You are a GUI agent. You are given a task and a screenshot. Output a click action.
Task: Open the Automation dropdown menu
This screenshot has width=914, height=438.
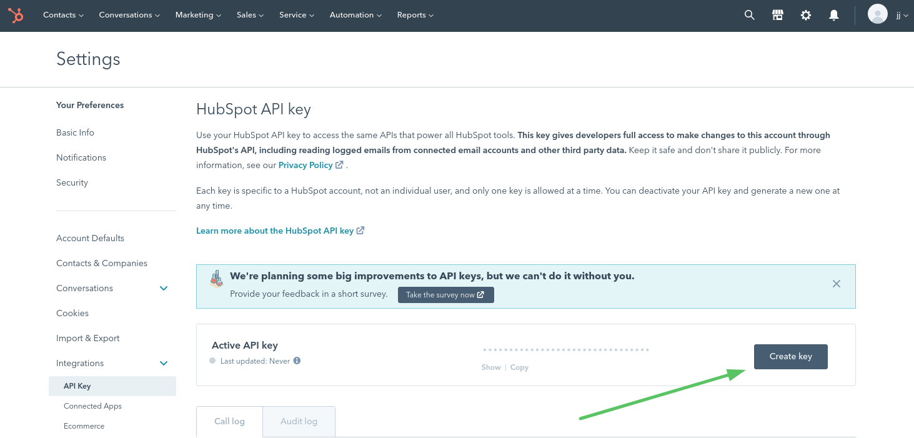(355, 15)
